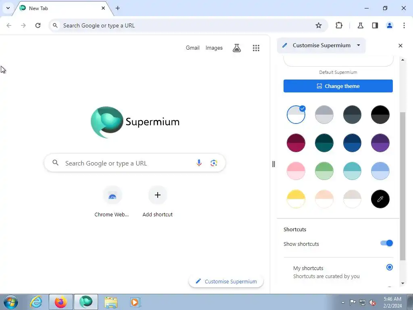Open the Gmail link
This screenshot has height=310, width=413.
point(192,48)
